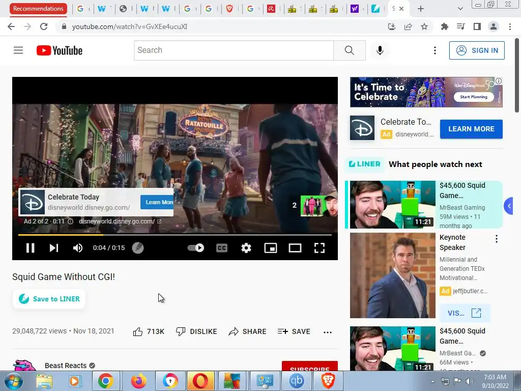
Task: Save video to a playlist
Action: point(294,331)
